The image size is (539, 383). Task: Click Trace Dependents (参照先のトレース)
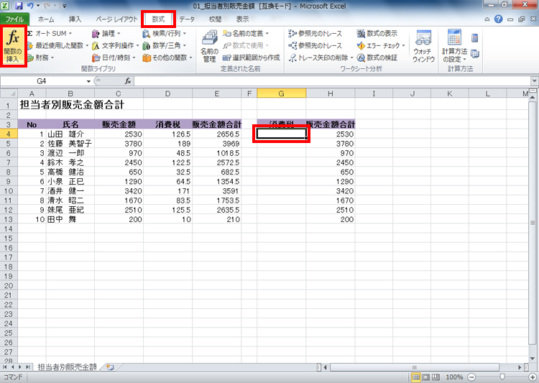(x=315, y=45)
